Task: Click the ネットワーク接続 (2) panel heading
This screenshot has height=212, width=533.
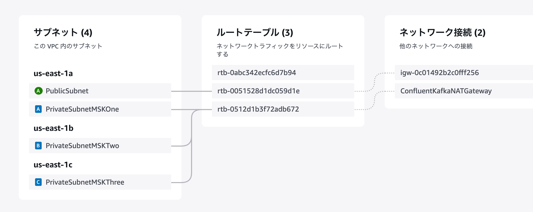Action: coord(443,32)
